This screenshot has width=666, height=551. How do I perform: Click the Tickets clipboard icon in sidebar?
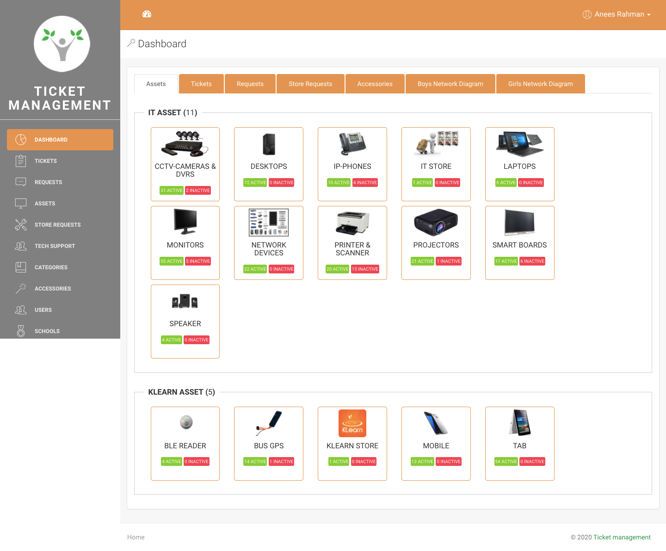coord(21,161)
